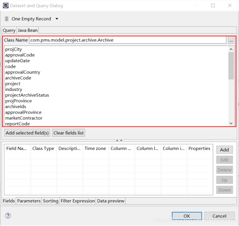Switch to the Query tab
The width and height of the screenshot is (239, 226).
9,30
